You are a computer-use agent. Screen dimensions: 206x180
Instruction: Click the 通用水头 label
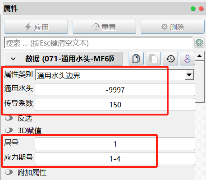pos(18,88)
